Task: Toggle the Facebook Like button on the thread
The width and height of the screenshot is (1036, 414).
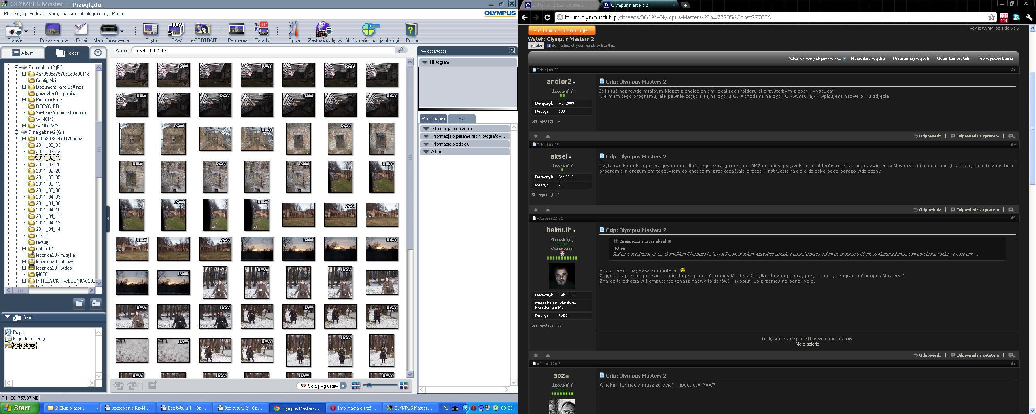Action: pyautogui.click(x=536, y=46)
